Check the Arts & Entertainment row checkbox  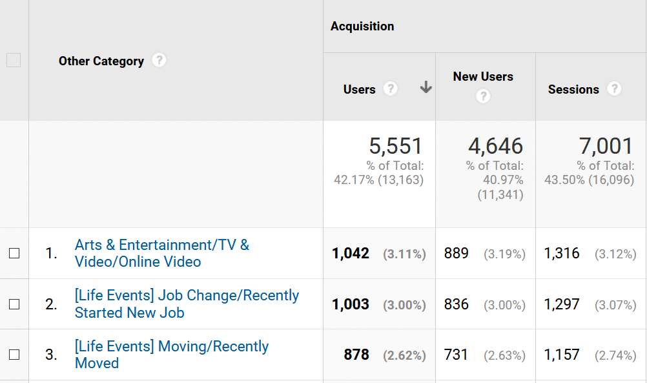pyautogui.click(x=14, y=253)
